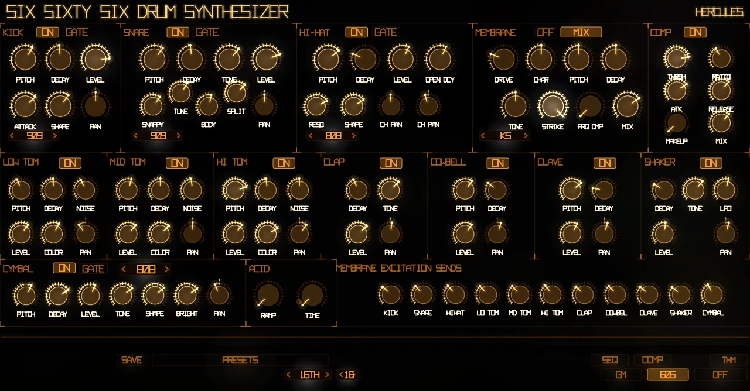Open the COMP tab at bottom right
The image size is (750, 391).
click(652, 360)
